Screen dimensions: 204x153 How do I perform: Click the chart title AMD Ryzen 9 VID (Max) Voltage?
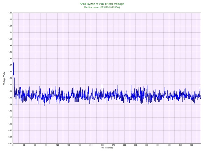(102, 4)
